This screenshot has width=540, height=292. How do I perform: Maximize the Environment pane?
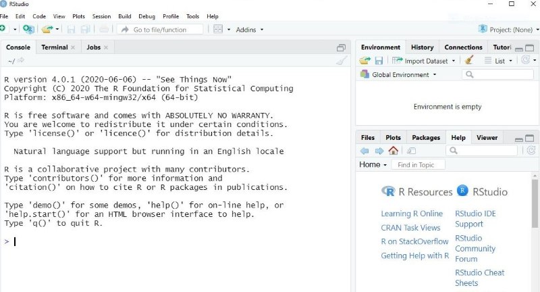coord(530,48)
